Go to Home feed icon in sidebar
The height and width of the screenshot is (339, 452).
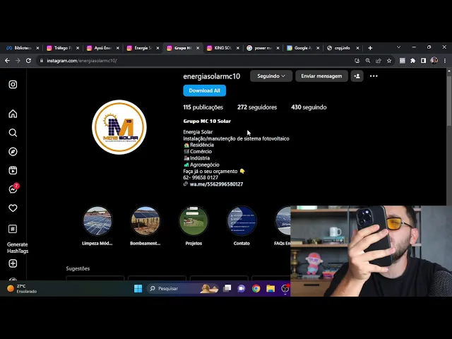13,114
